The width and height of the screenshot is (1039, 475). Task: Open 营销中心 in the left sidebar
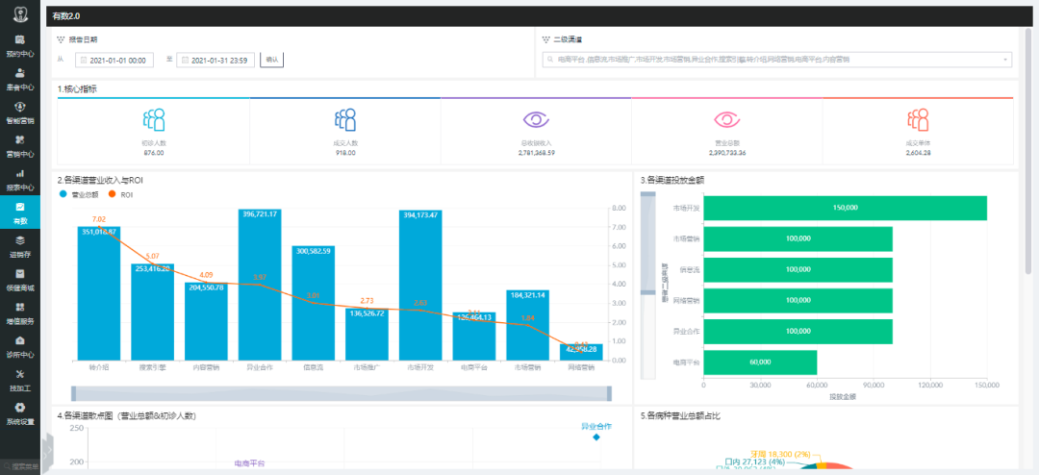pos(20,146)
